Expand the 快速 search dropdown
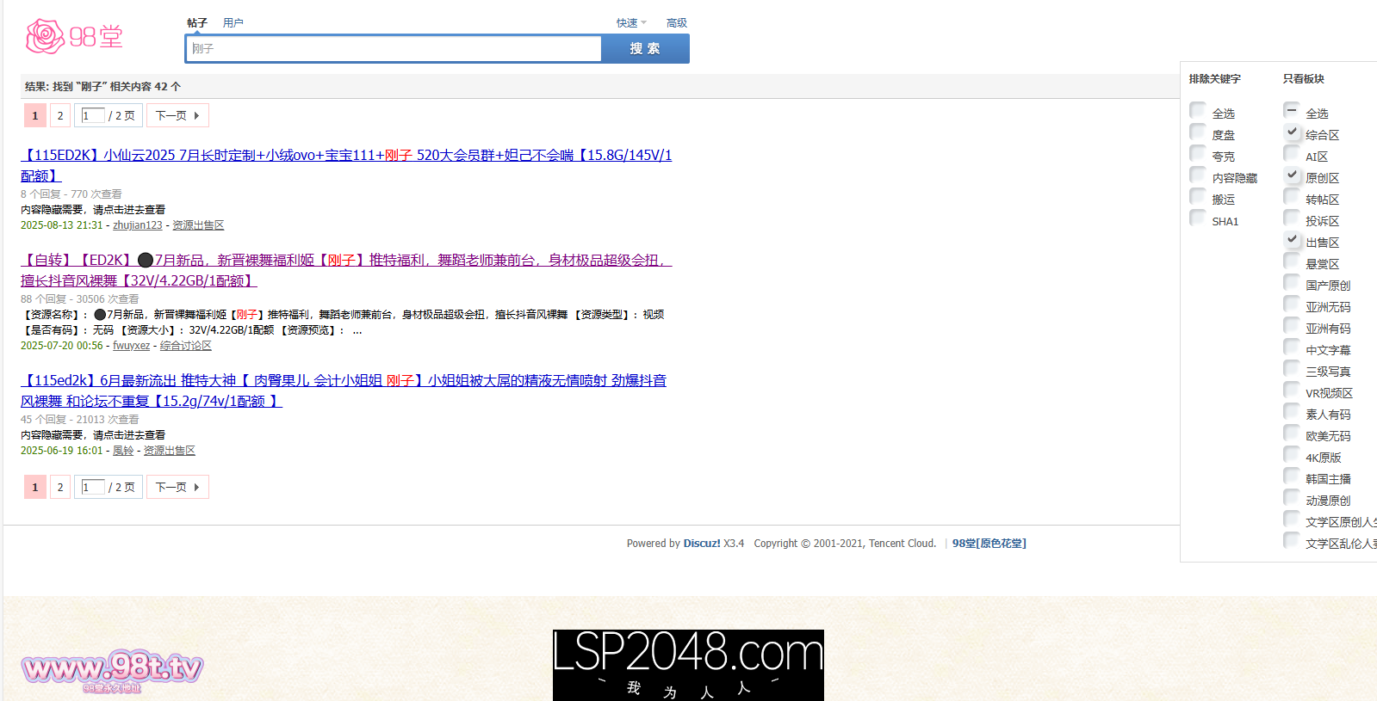This screenshot has width=1377, height=701. (630, 23)
